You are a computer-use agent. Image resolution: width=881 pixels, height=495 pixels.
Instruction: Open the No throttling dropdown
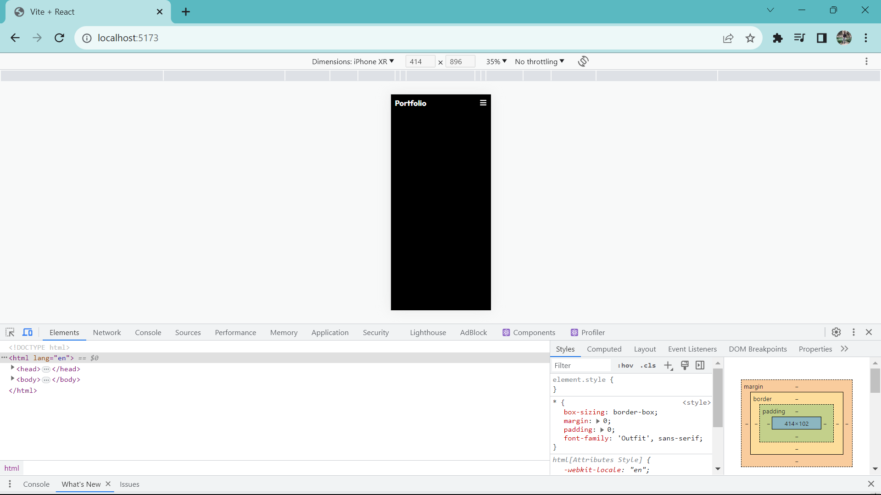pyautogui.click(x=539, y=61)
